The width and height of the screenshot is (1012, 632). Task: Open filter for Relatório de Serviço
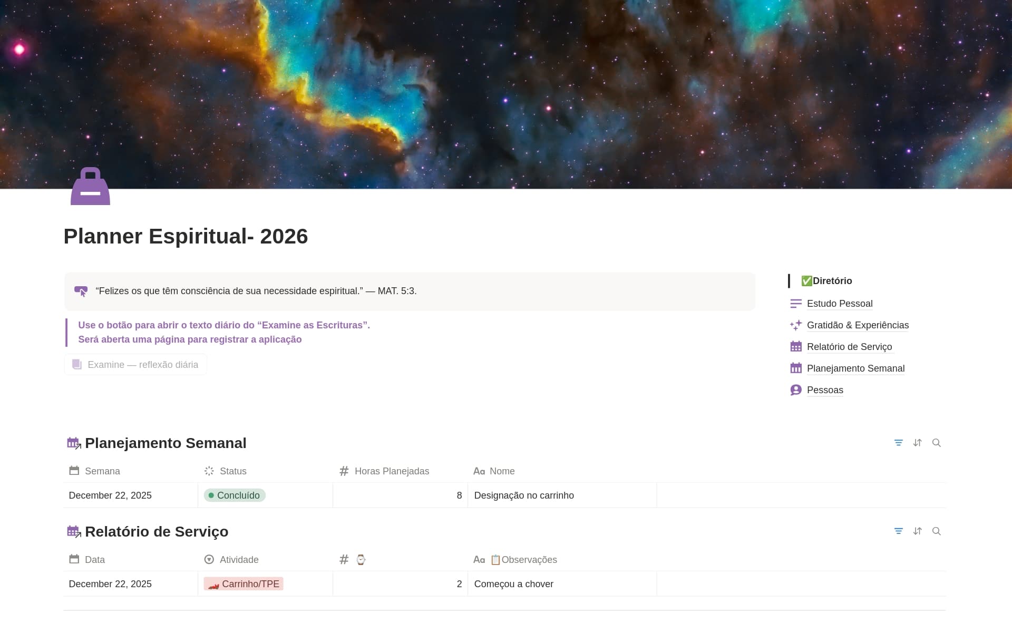tap(898, 531)
